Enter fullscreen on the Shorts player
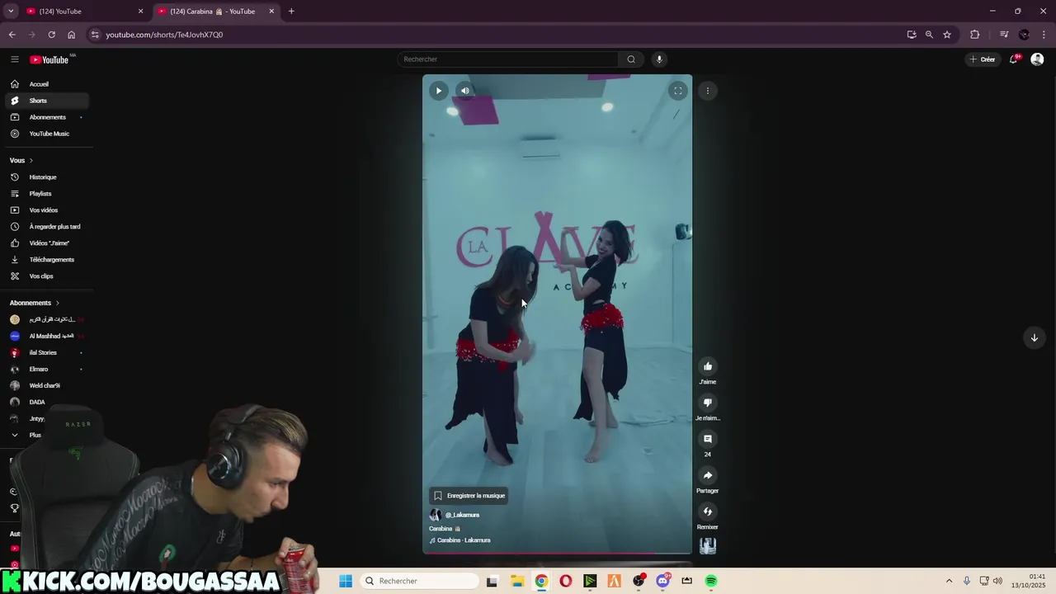Viewport: 1056px width, 594px height. [677, 91]
